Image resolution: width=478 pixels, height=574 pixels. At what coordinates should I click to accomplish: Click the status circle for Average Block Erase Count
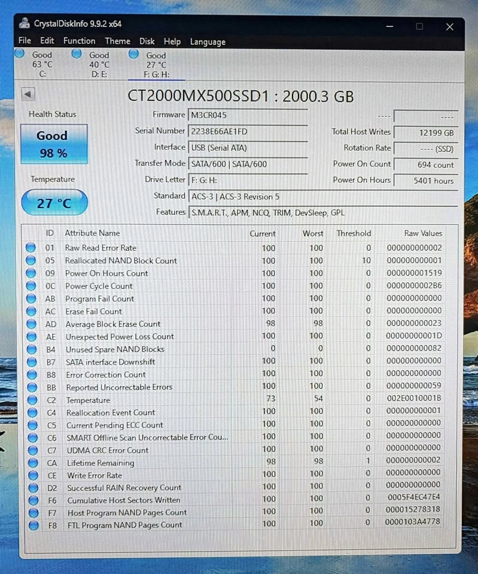32,324
